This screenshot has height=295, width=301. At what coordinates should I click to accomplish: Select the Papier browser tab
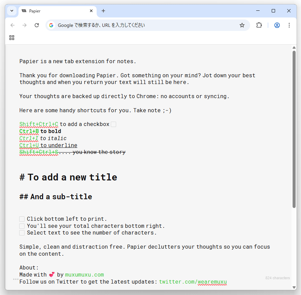[x=57, y=11]
